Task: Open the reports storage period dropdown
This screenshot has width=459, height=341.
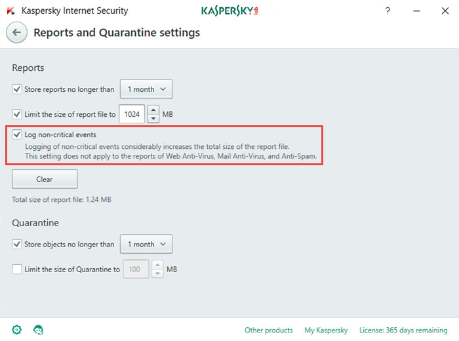Action: point(146,89)
